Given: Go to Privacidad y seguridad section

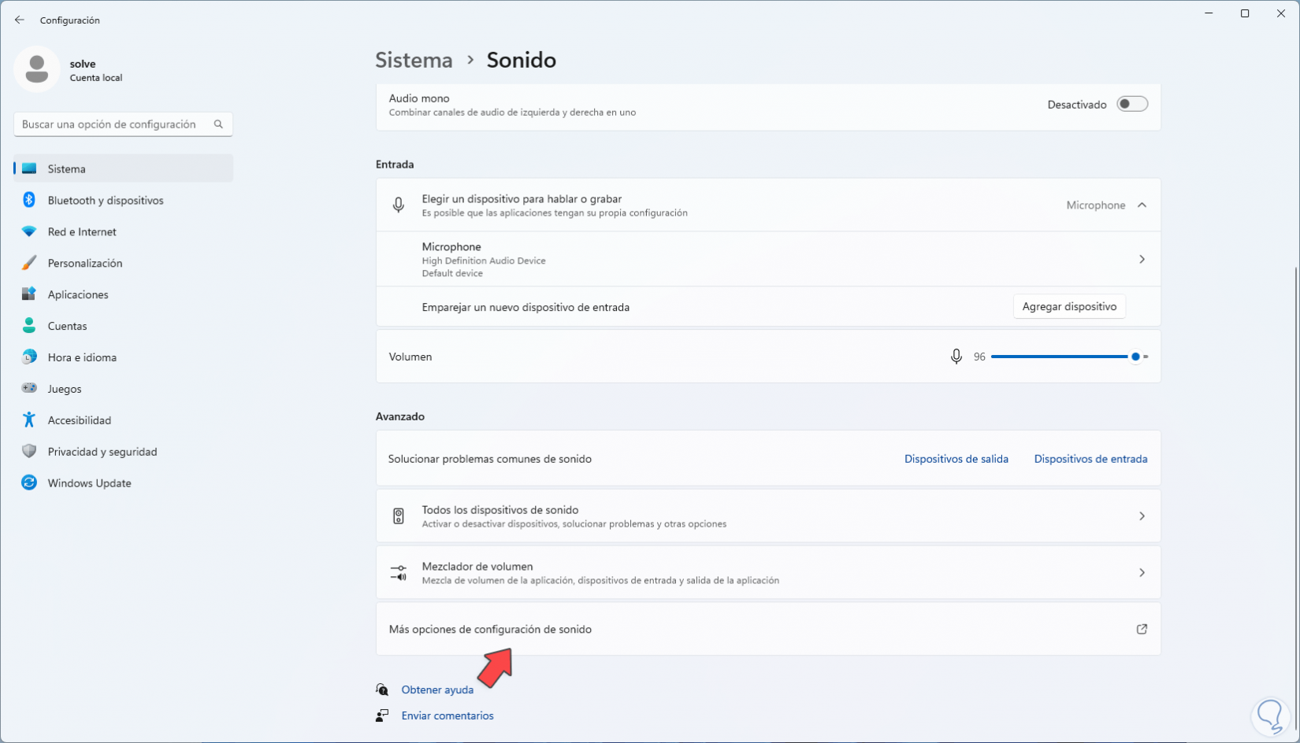Looking at the screenshot, I should (x=102, y=451).
